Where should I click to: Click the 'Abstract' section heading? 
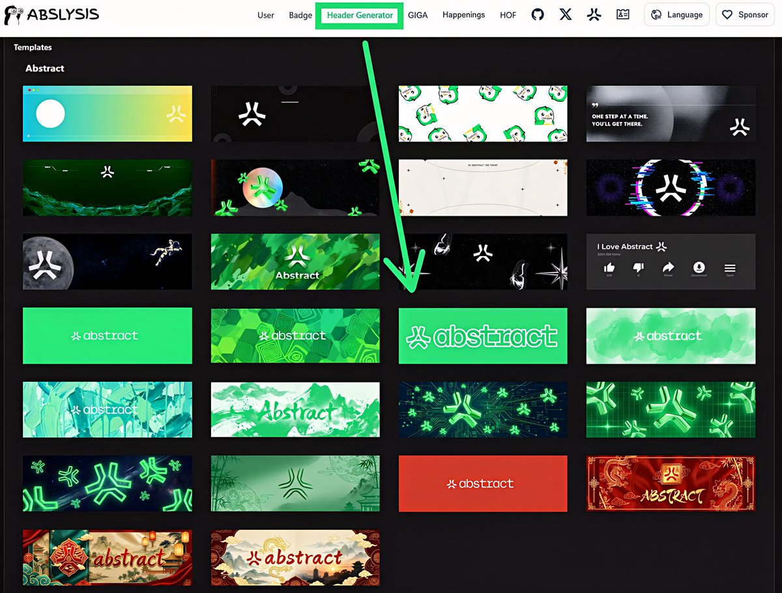click(45, 68)
